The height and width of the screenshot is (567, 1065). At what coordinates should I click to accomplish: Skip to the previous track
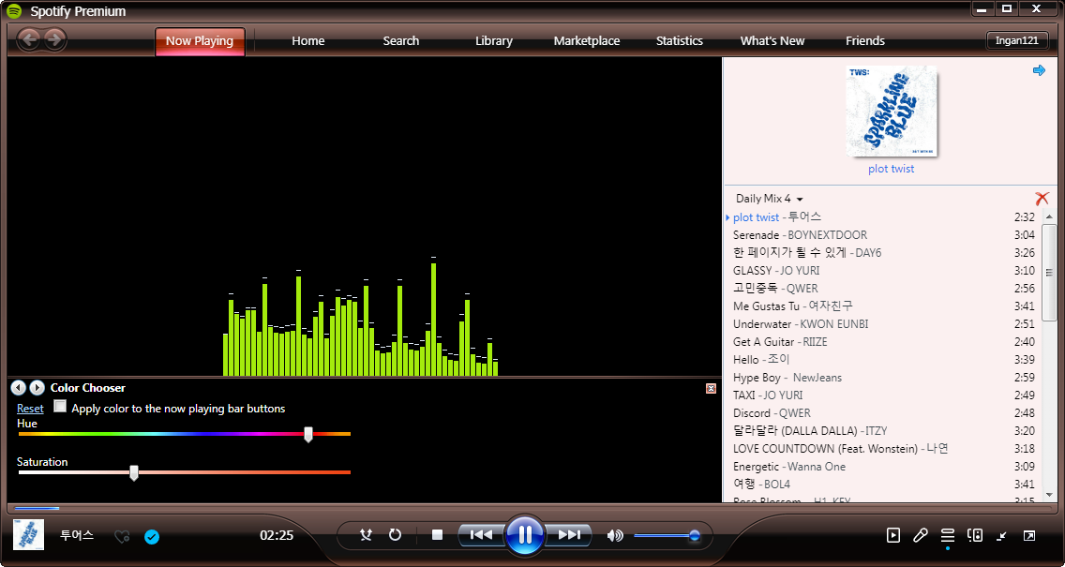482,535
